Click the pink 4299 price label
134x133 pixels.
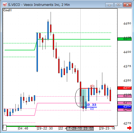click(125, 110)
